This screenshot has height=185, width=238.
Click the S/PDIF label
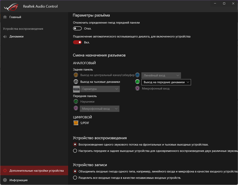85,123
